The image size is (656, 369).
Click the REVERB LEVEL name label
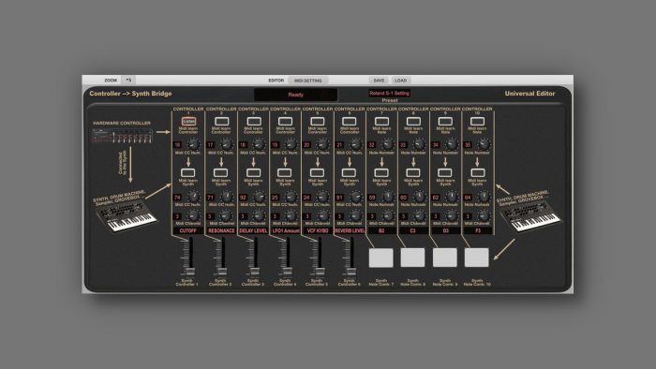(350, 230)
